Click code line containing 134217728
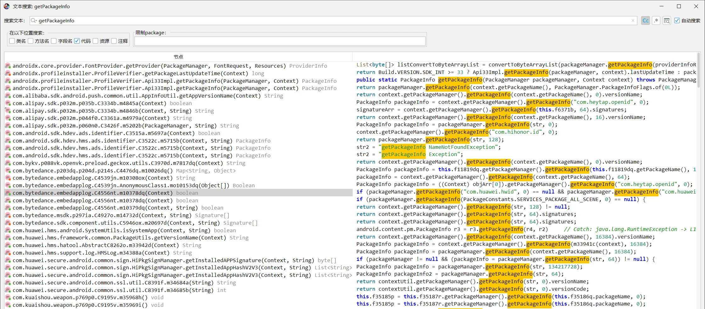Viewport: 705px width, 309px height. [469, 267]
